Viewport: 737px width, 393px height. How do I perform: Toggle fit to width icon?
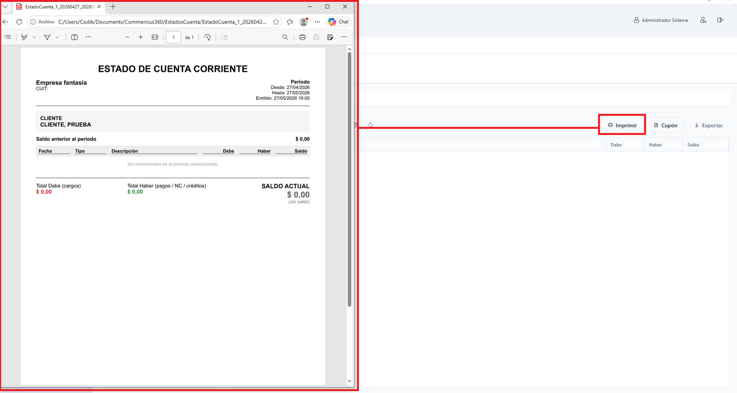pyautogui.click(x=155, y=37)
